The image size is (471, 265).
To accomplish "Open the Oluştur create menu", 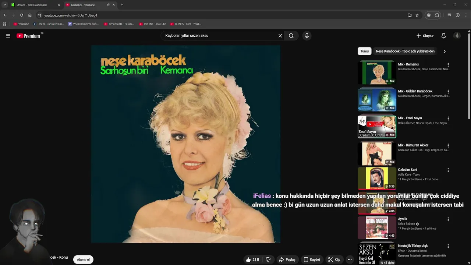I will 425,36.
